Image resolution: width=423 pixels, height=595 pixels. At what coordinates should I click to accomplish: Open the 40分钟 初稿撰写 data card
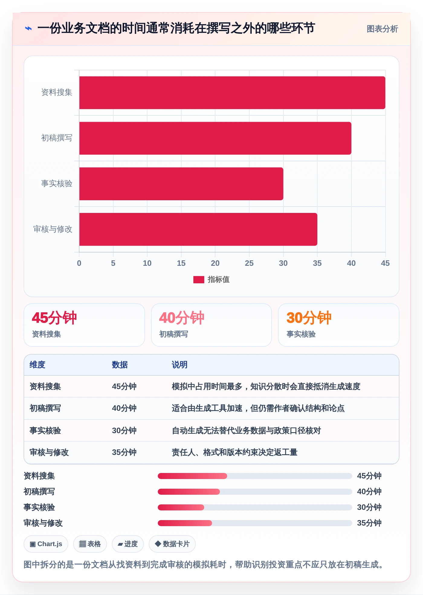point(211,325)
